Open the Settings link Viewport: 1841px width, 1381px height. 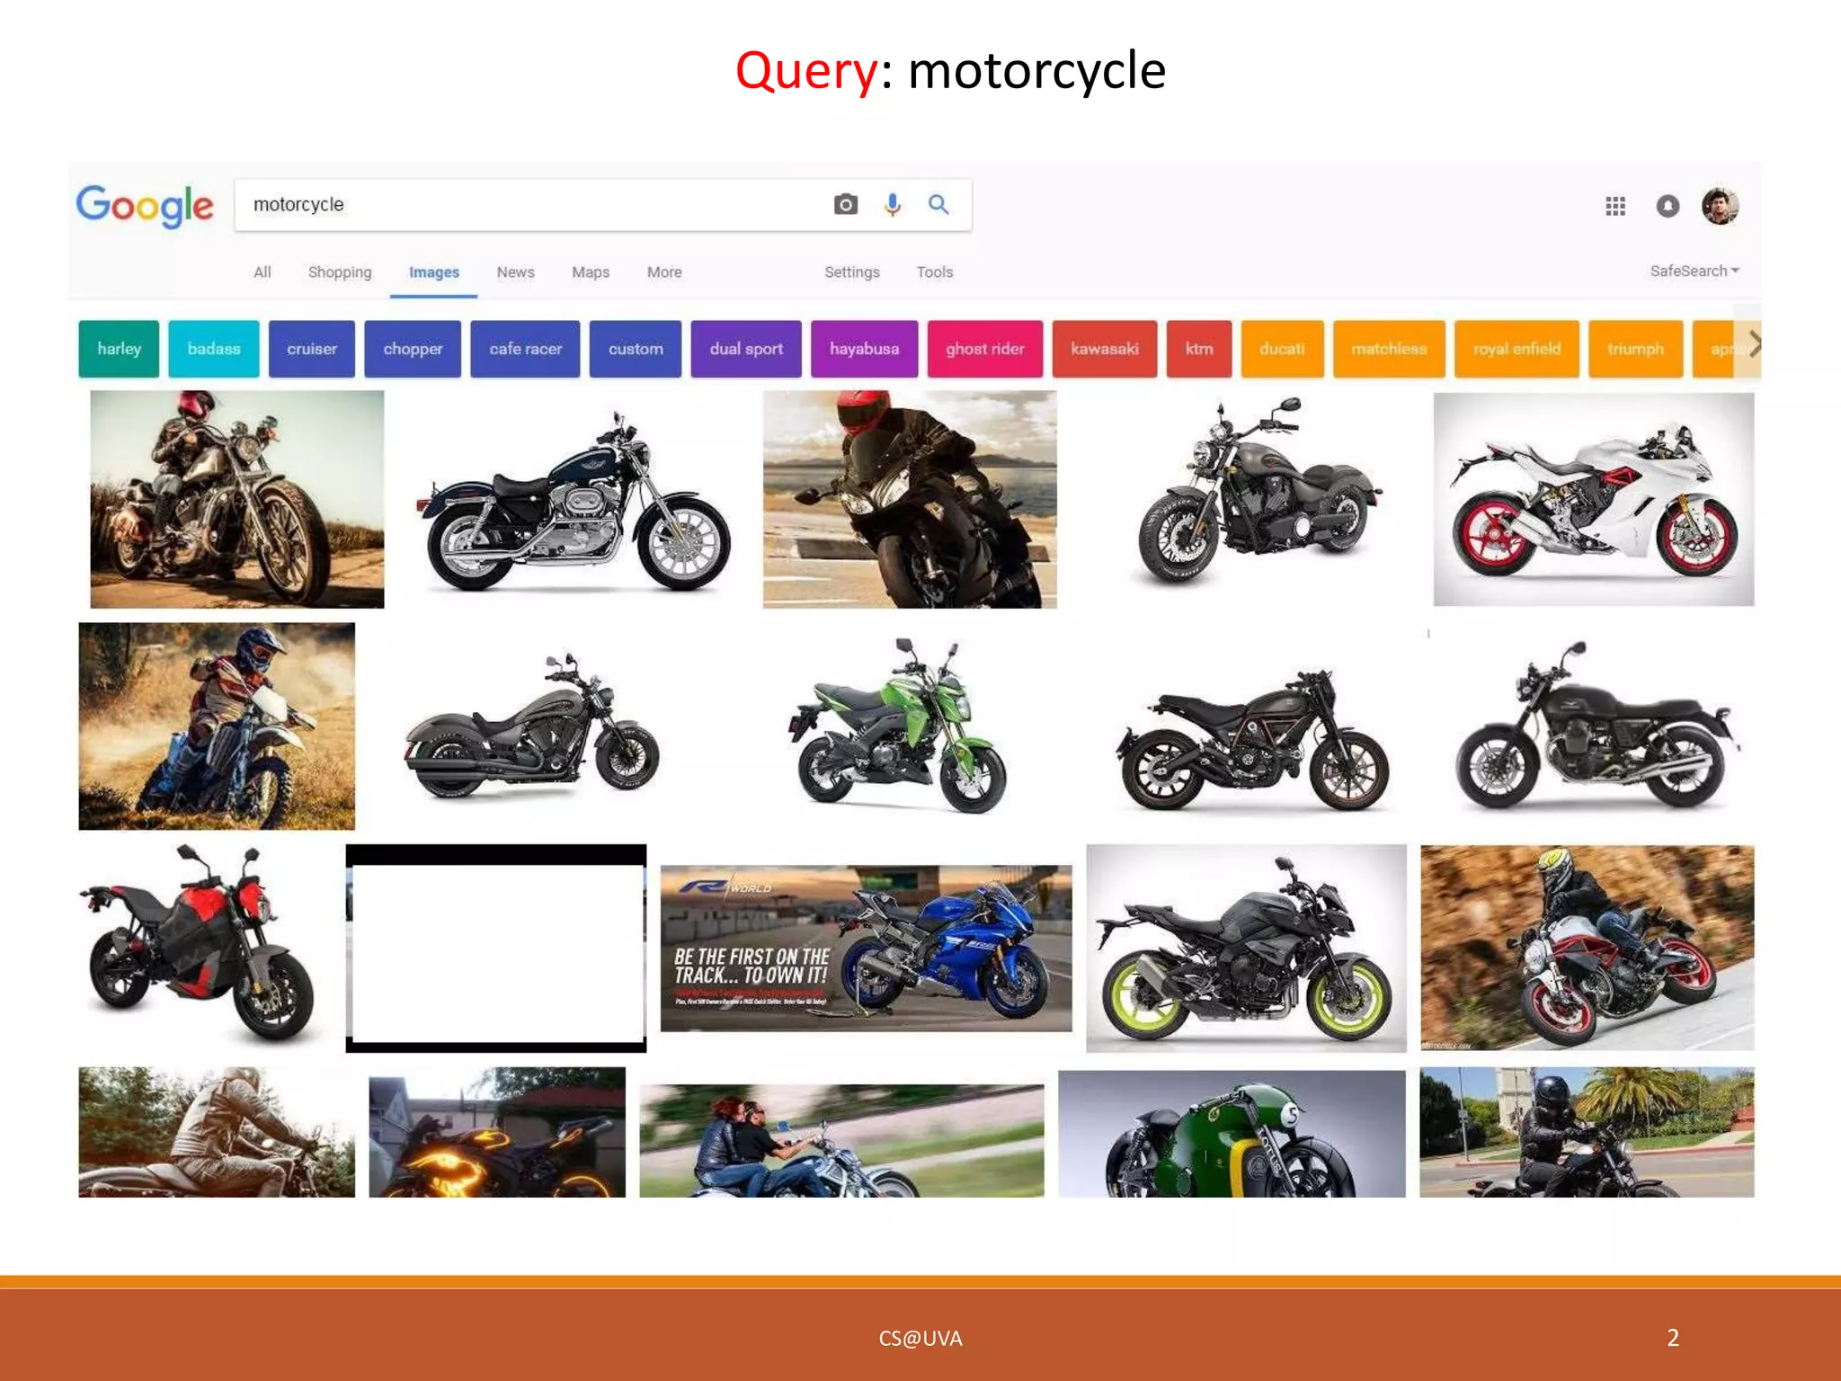[x=851, y=272]
